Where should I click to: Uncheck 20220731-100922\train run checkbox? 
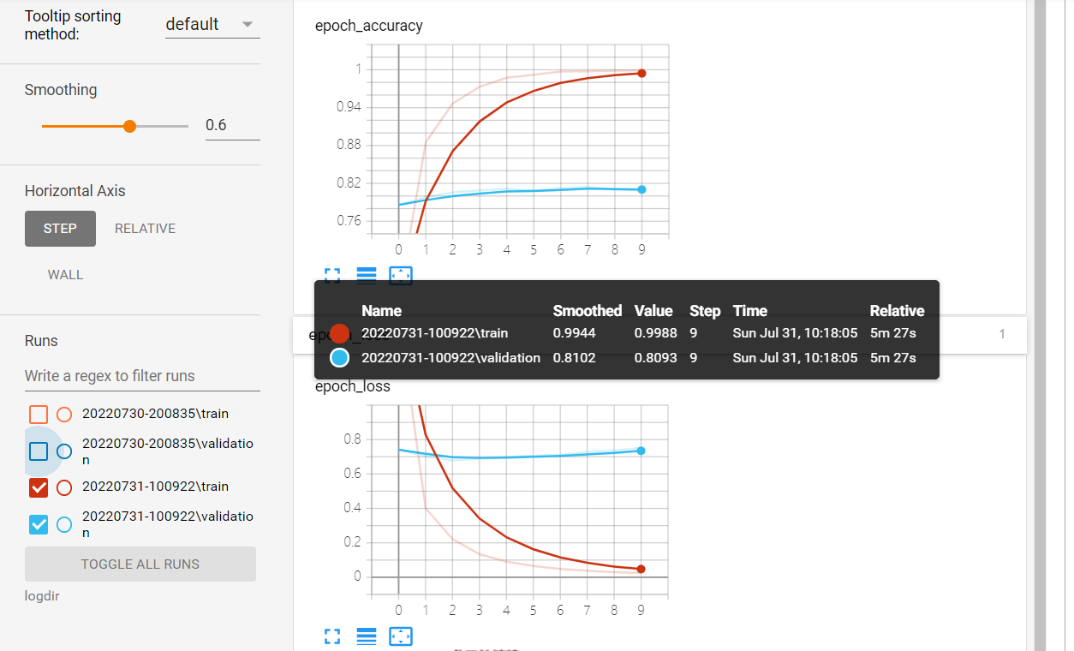(x=39, y=487)
